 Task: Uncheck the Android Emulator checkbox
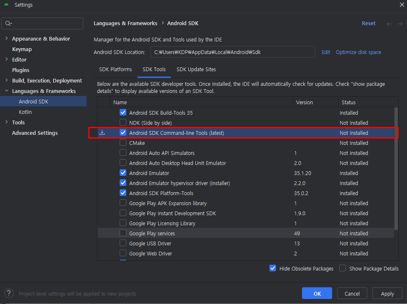[123, 173]
